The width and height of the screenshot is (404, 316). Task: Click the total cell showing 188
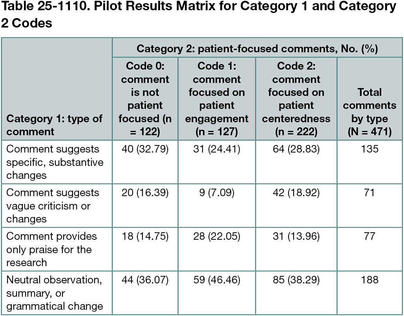pyautogui.click(x=369, y=280)
